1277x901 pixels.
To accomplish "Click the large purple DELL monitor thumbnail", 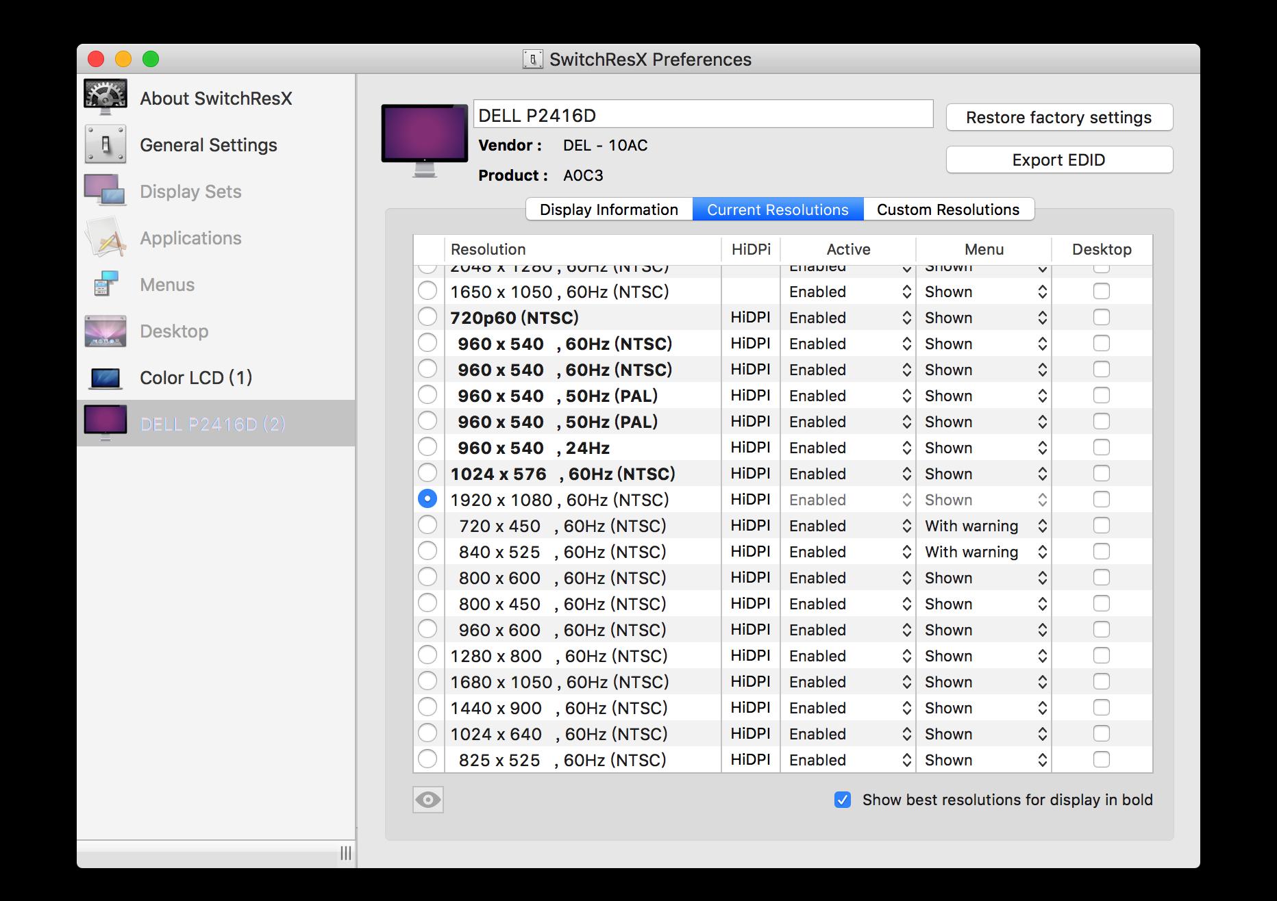I will coord(425,140).
